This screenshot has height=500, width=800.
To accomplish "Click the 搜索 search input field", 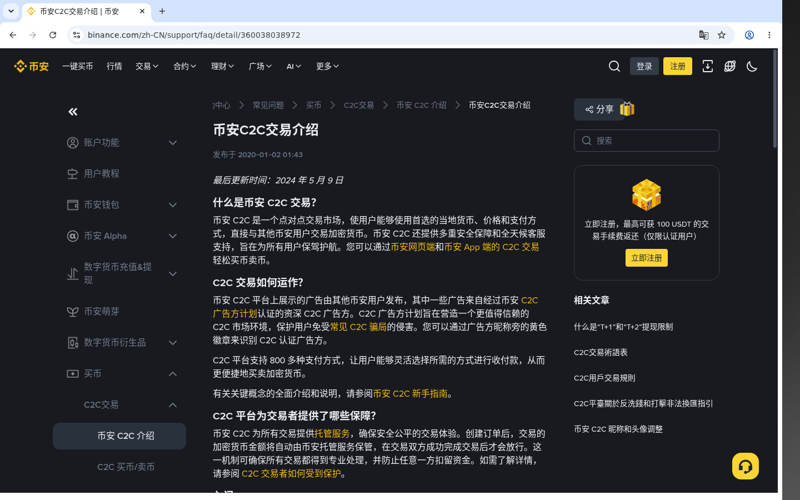I will point(647,141).
